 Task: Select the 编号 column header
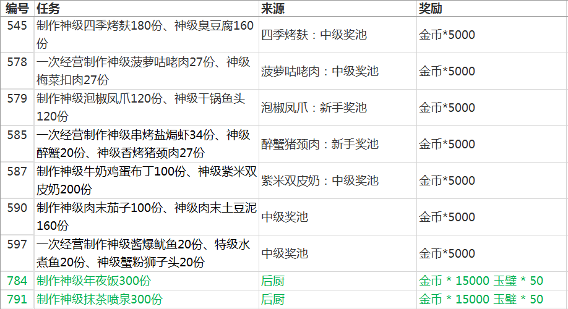click(x=17, y=8)
